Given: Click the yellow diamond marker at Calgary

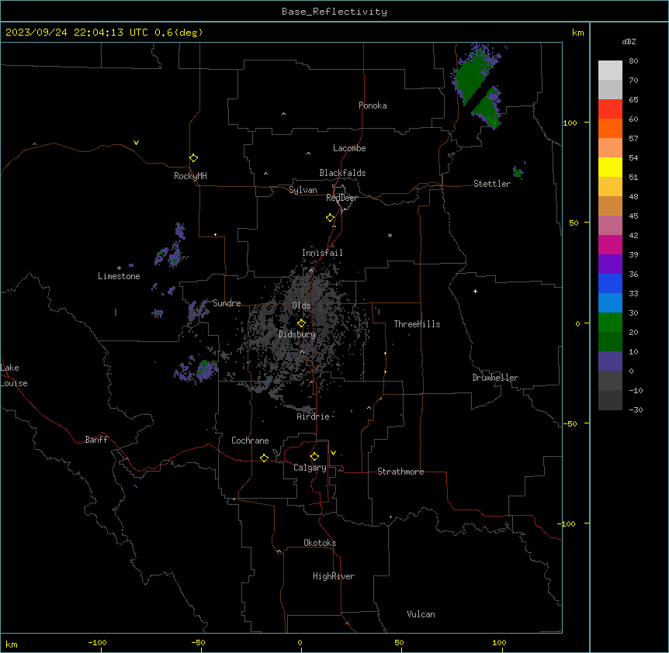Looking at the screenshot, I should [314, 457].
